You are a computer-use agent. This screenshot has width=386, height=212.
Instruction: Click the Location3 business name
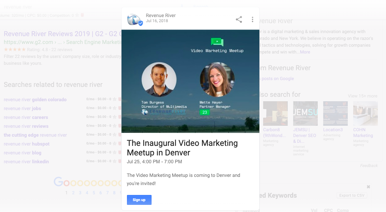[333, 130]
